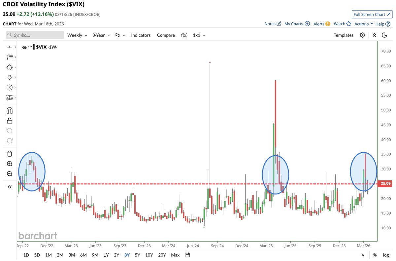The width and height of the screenshot is (396, 261).
Task: Toggle percent scale mode
Action: (375, 255)
